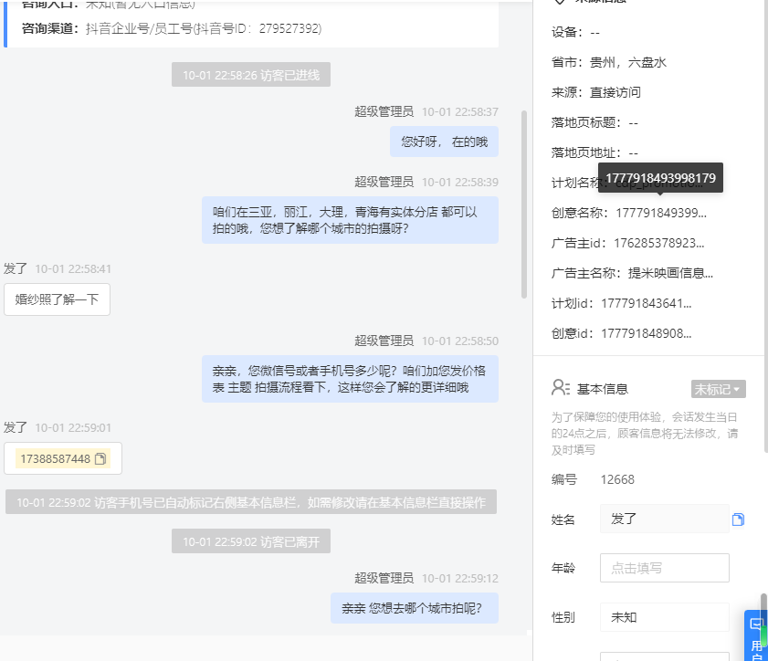Screen dimensions: 768x661
Task: Focus the 姓名 input containing 发了
Action: coord(664,519)
